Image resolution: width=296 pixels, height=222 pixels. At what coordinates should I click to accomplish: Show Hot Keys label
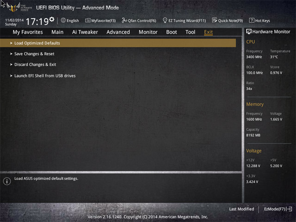coord(262,20)
